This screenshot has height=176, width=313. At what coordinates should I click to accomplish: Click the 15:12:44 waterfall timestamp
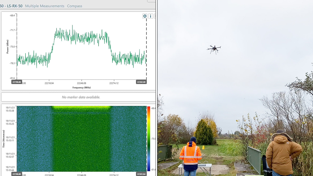pos(10,168)
